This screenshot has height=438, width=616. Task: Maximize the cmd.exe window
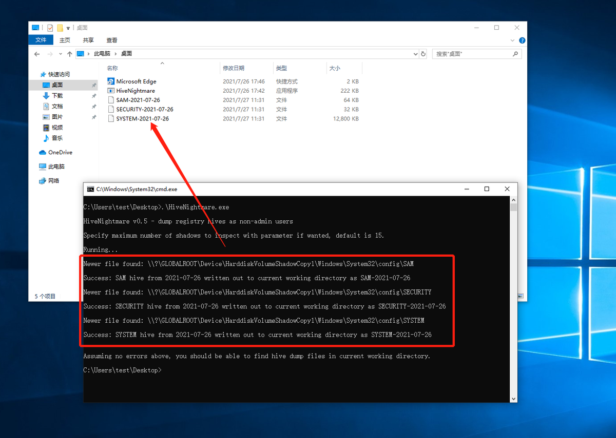coord(487,189)
